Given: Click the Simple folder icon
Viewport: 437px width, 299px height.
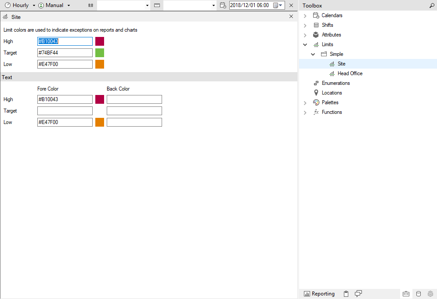Looking at the screenshot, I should (324, 54).
